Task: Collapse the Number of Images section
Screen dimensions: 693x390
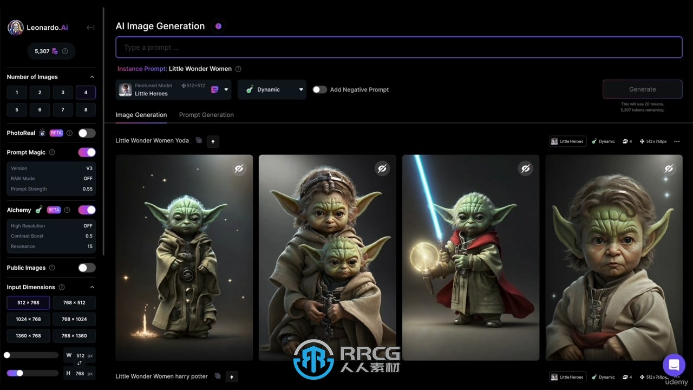Action: tap(92, 77)
